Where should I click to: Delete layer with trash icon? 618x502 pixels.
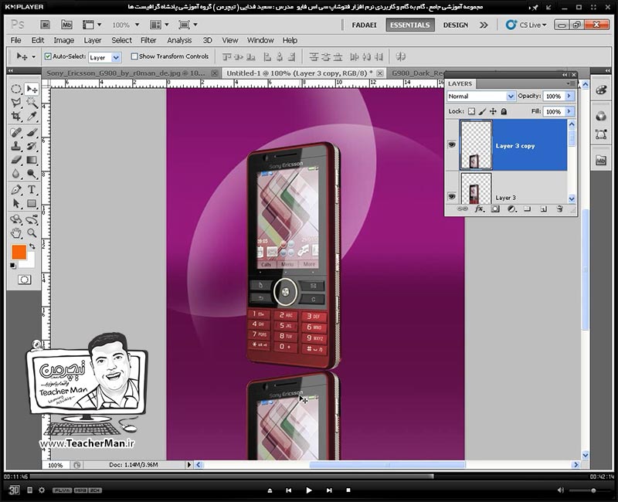(559, 209)
